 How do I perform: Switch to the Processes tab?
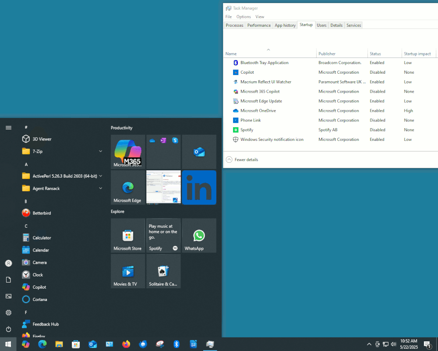click(x=234, y=25)
